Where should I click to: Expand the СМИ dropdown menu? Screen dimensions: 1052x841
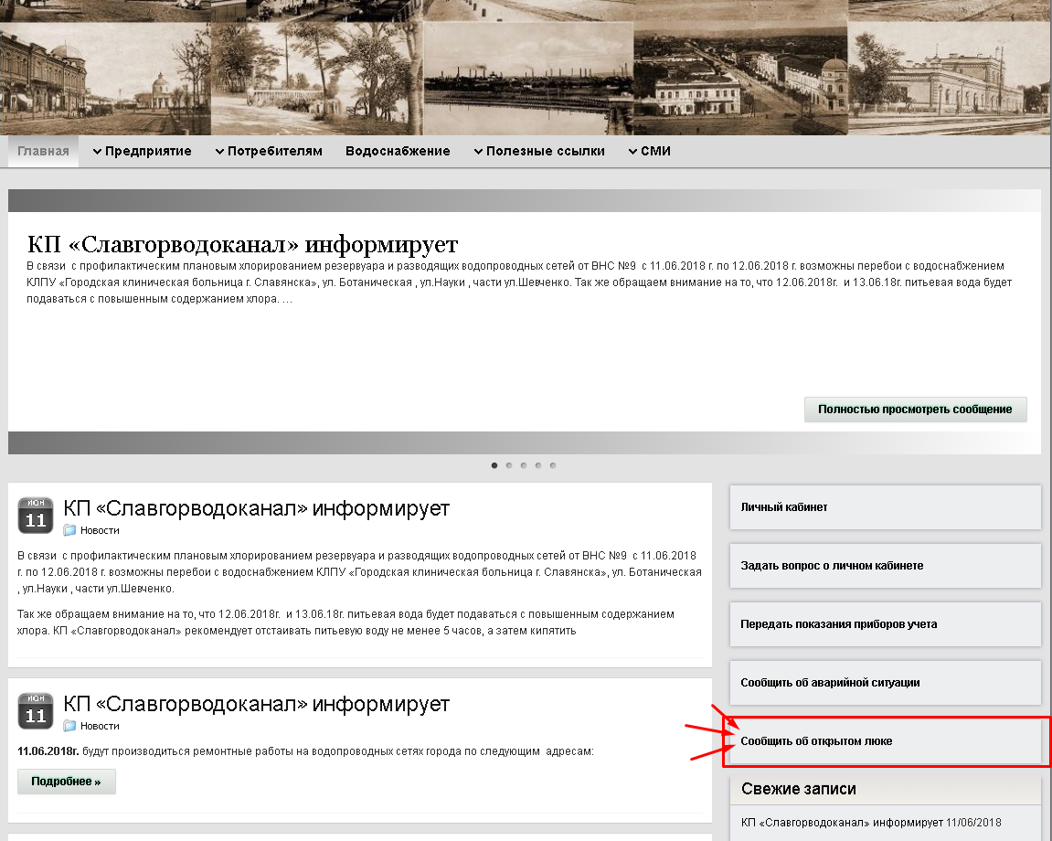[x=649, y=151]
